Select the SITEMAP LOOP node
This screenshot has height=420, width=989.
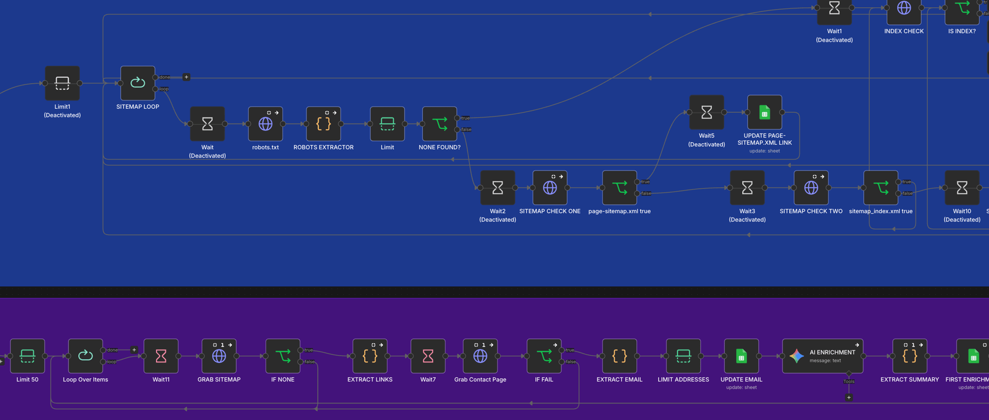138,83
